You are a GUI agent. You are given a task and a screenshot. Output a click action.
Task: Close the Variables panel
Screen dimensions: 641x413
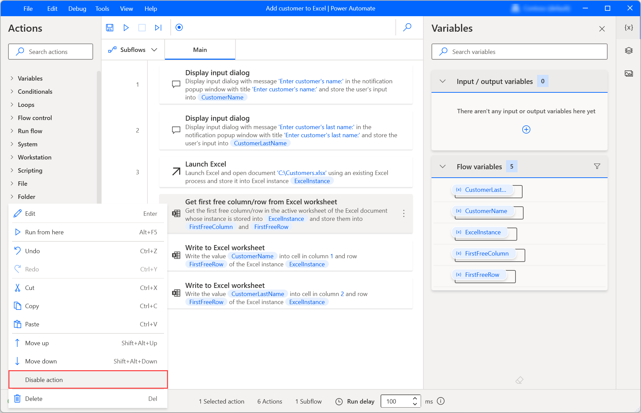click(602, 29)
